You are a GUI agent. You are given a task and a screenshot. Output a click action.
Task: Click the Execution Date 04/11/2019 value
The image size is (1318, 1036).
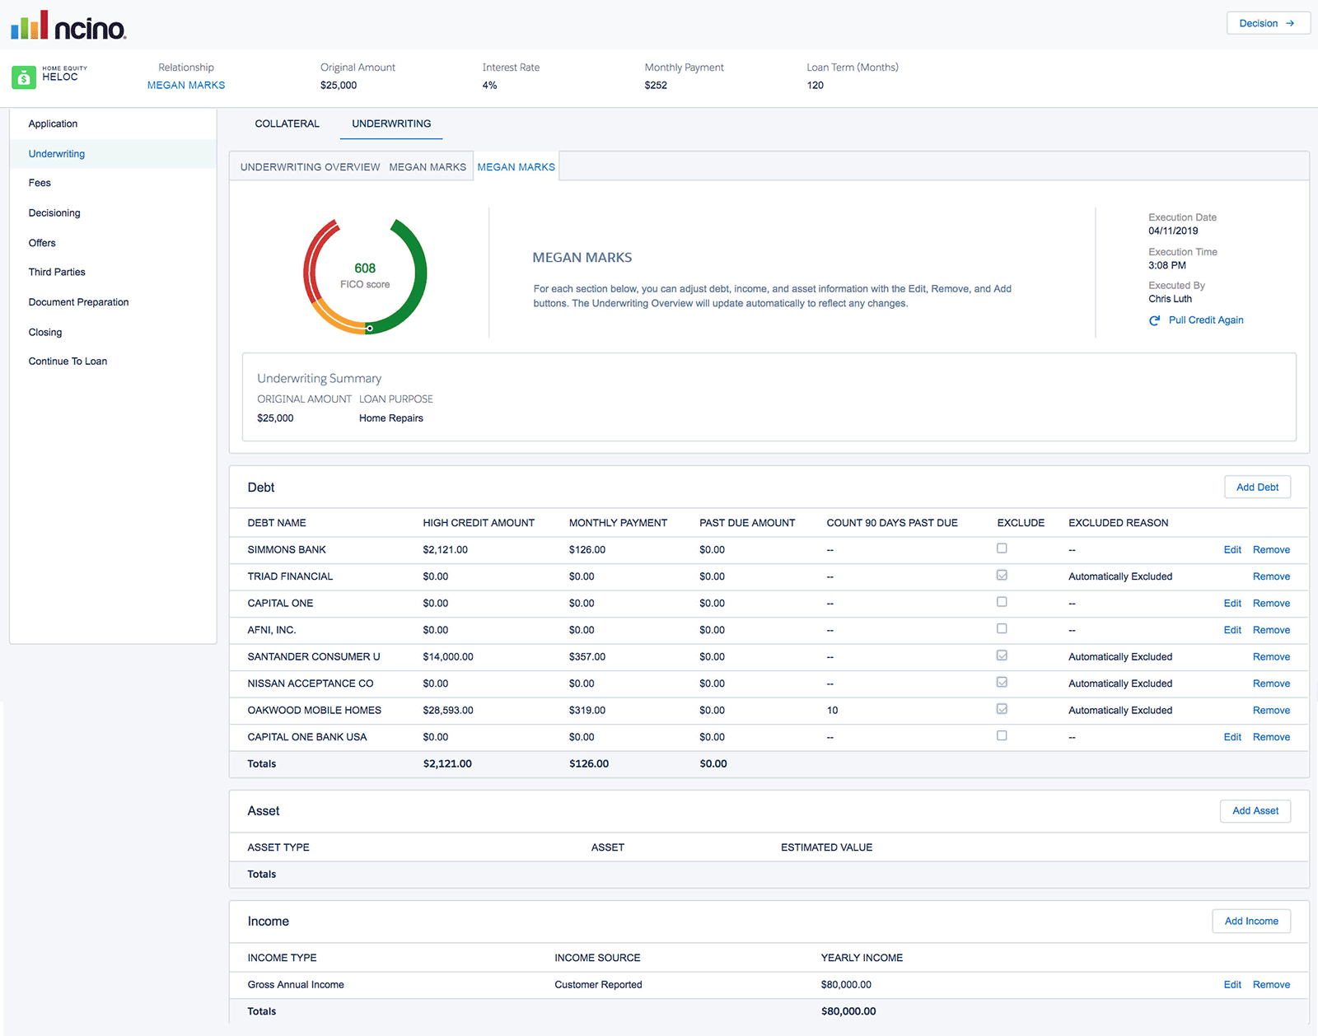coord(1173,231)
